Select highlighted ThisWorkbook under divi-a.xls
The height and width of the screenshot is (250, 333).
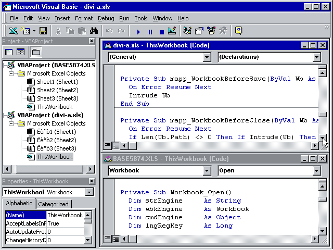pyautogui.click(x=55, y=157)
